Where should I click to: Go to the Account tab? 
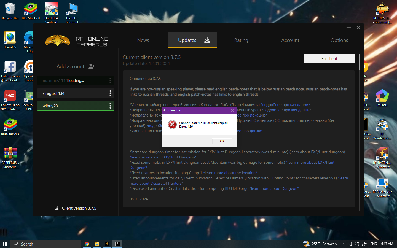290,40
